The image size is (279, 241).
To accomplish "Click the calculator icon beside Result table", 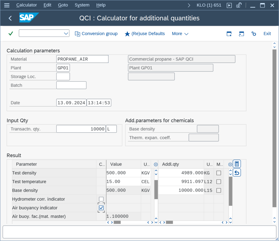I will pos(237,164).
